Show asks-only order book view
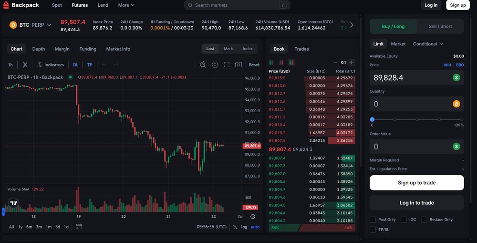The image size is (477, 243). click(281, 63)
